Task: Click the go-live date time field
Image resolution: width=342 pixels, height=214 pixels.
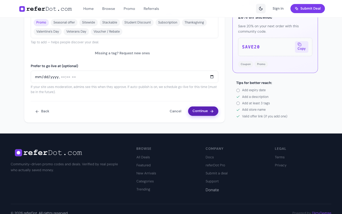Action: tap(125, 77)
